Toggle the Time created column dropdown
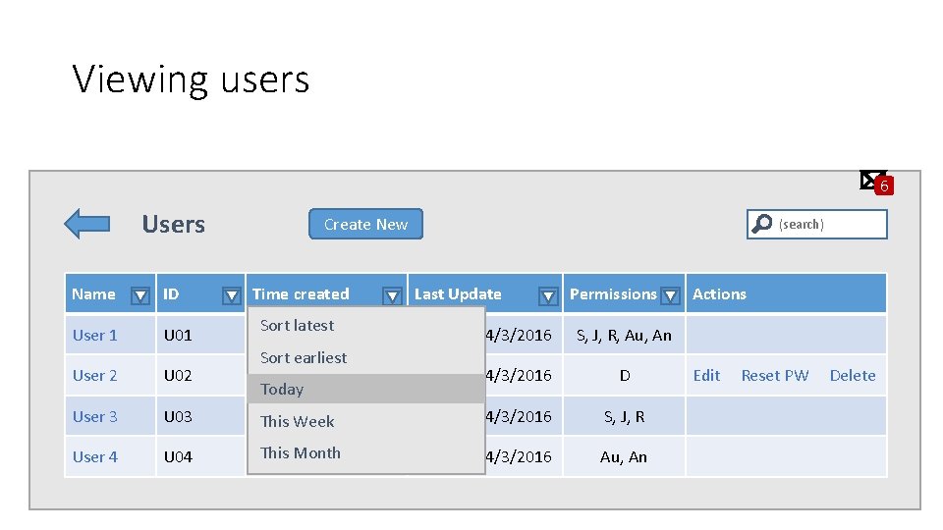 392,295
